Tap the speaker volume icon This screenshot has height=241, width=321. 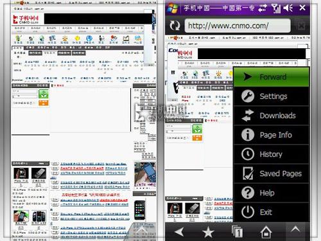tap(288, 8)
